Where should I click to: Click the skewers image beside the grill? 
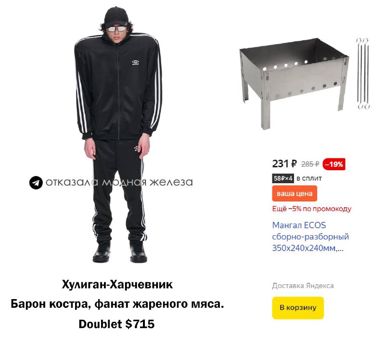pos(363,74)
